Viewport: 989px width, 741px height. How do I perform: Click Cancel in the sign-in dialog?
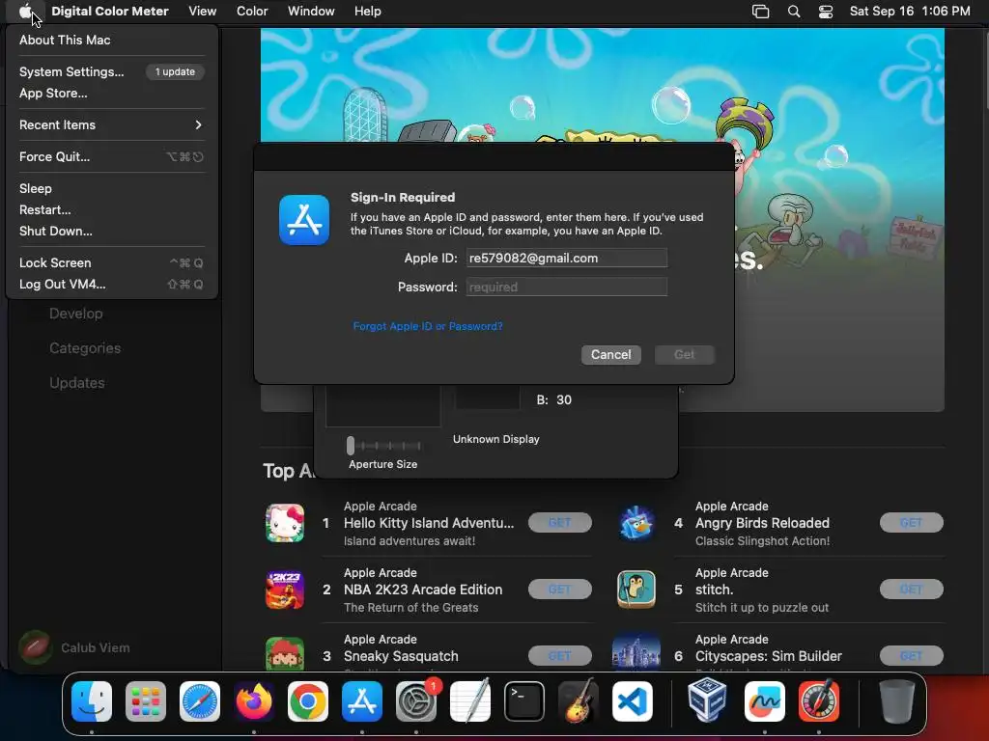pos(610,355)
